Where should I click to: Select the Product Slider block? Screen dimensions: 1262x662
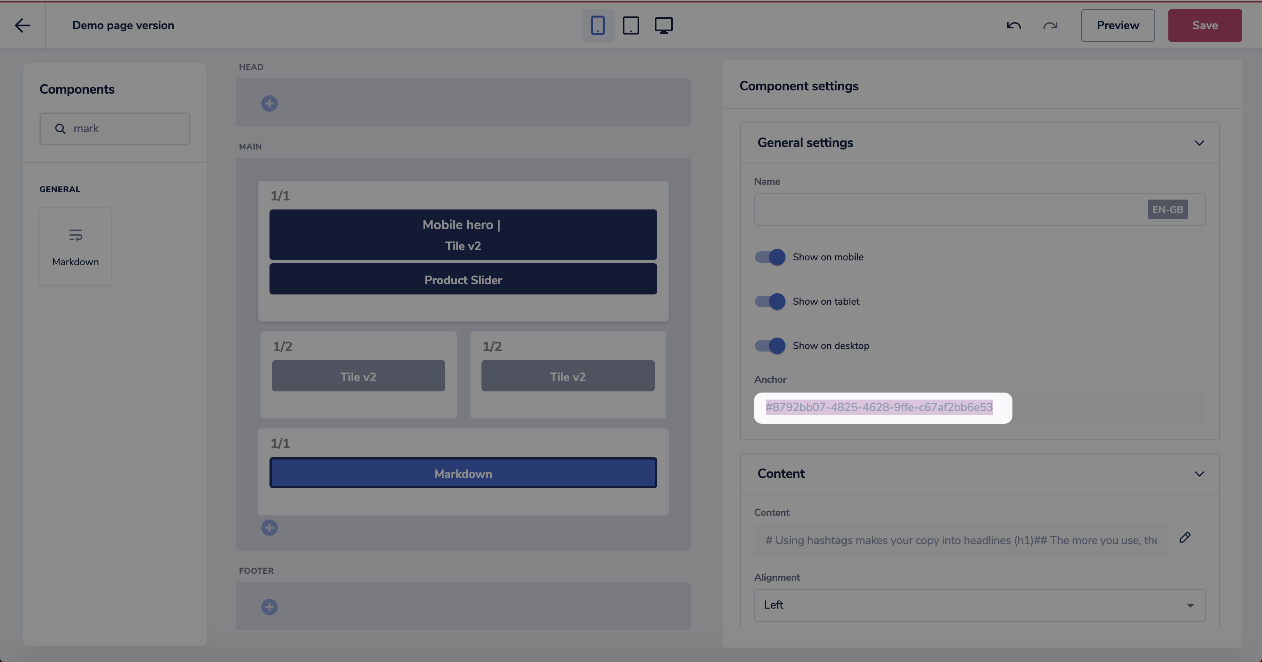coord(463,279)
